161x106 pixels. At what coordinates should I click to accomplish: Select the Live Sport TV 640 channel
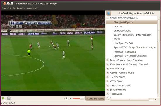pos(123,43)
